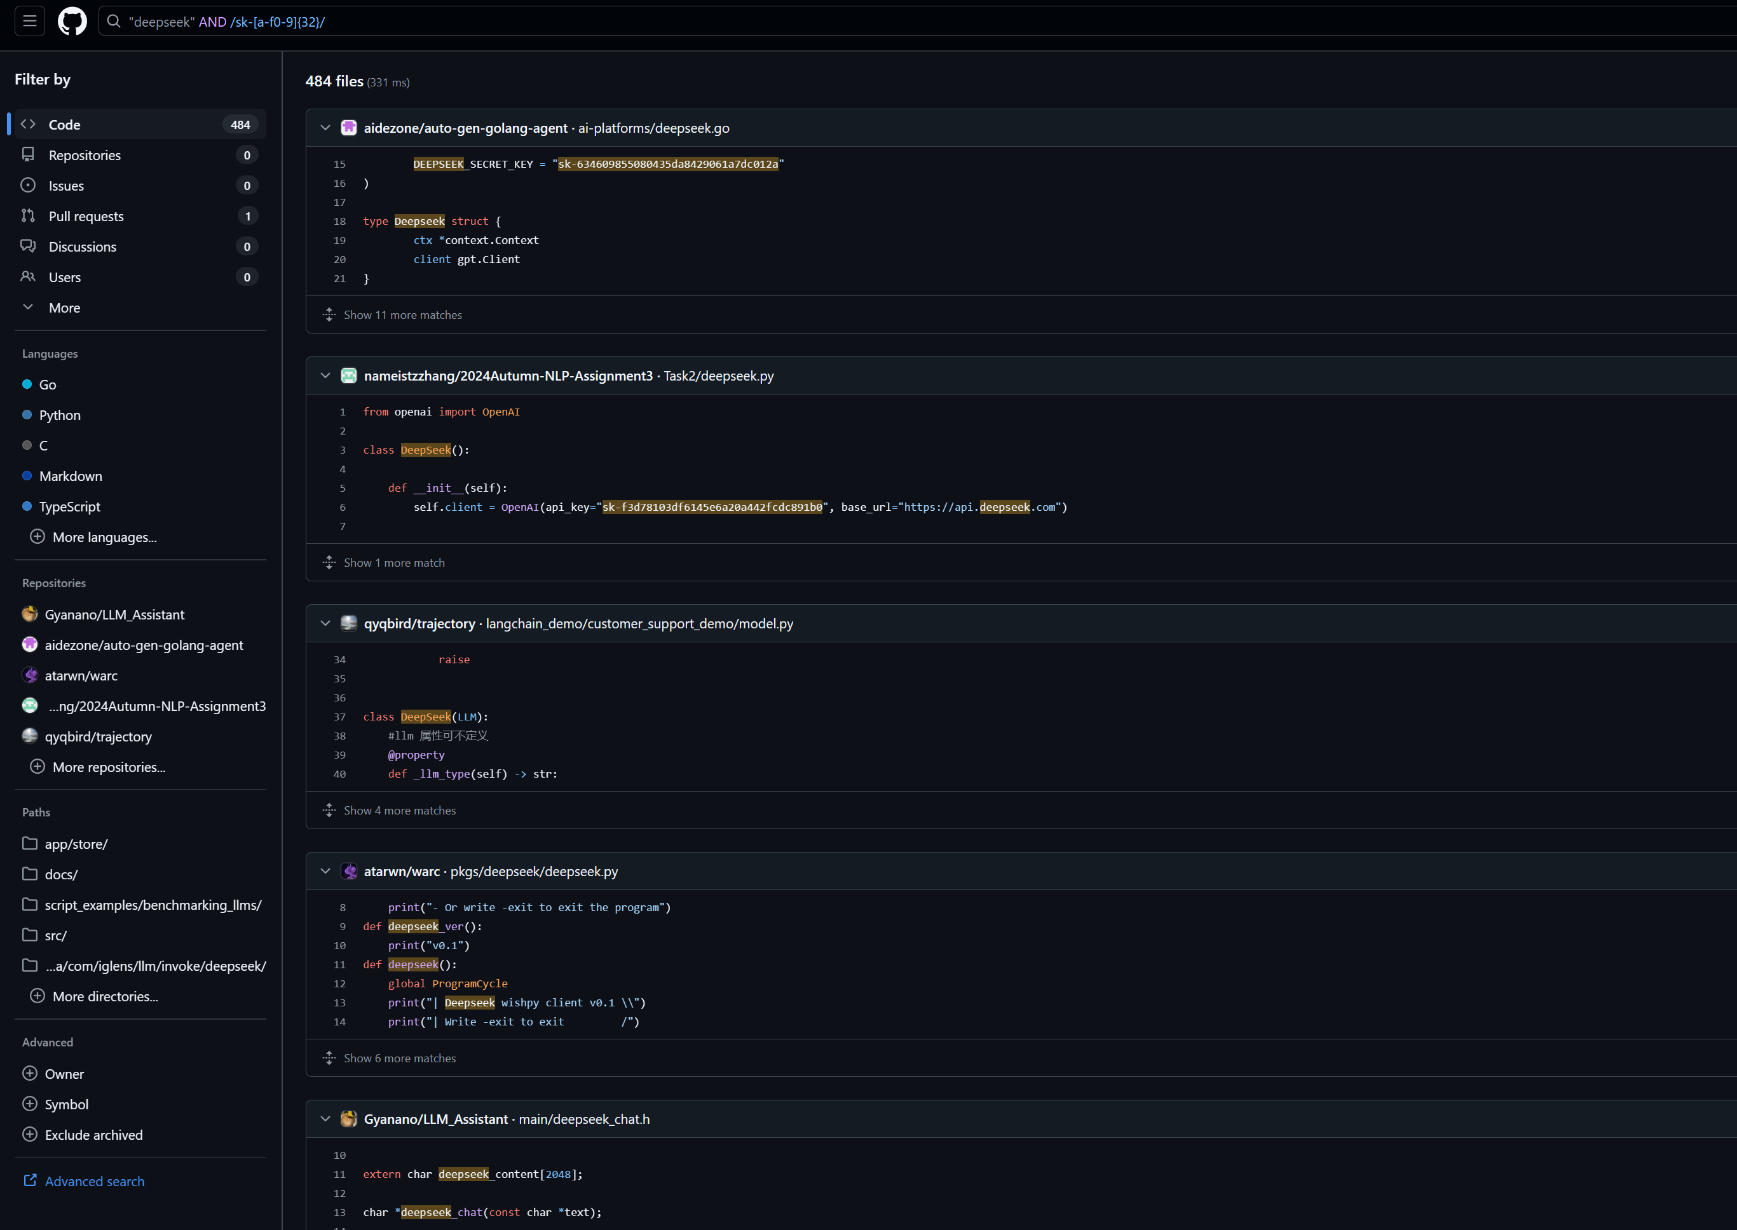Open ai-platforms/deepseek.go file
The height and width of the screenshot is (1230, 1737).
tap(654, 128)
